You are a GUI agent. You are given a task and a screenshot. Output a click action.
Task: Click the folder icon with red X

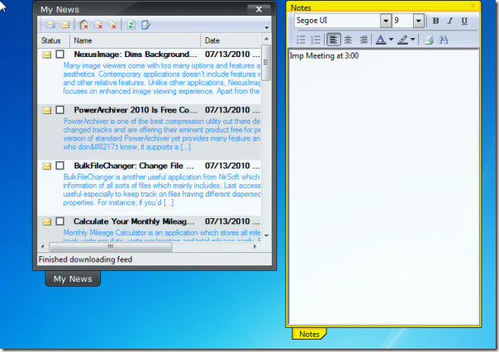[x=112, y=25]
